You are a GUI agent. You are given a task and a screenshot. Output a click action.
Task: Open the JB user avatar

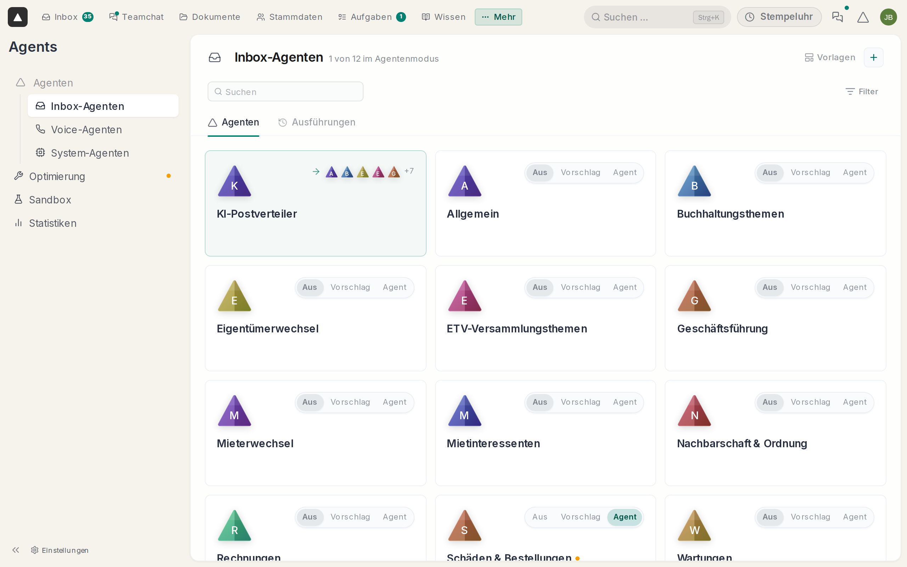(888, 17)
